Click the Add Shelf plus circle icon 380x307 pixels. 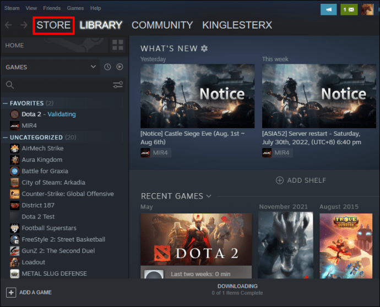(279, 180)
